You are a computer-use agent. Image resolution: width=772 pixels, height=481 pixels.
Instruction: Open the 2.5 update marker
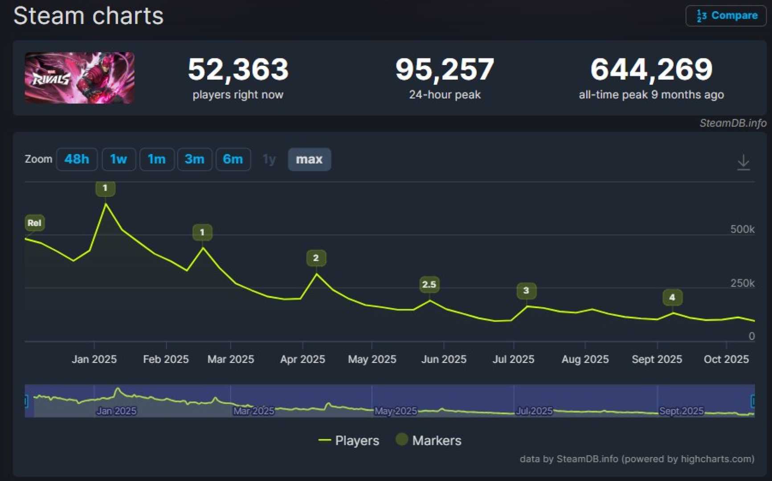pyautogui.click(x=429, y=285)
